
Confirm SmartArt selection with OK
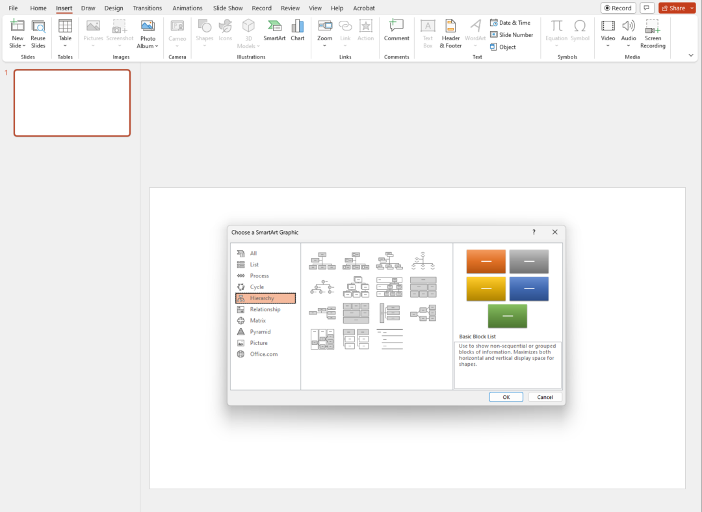click(x=506, y=396)
